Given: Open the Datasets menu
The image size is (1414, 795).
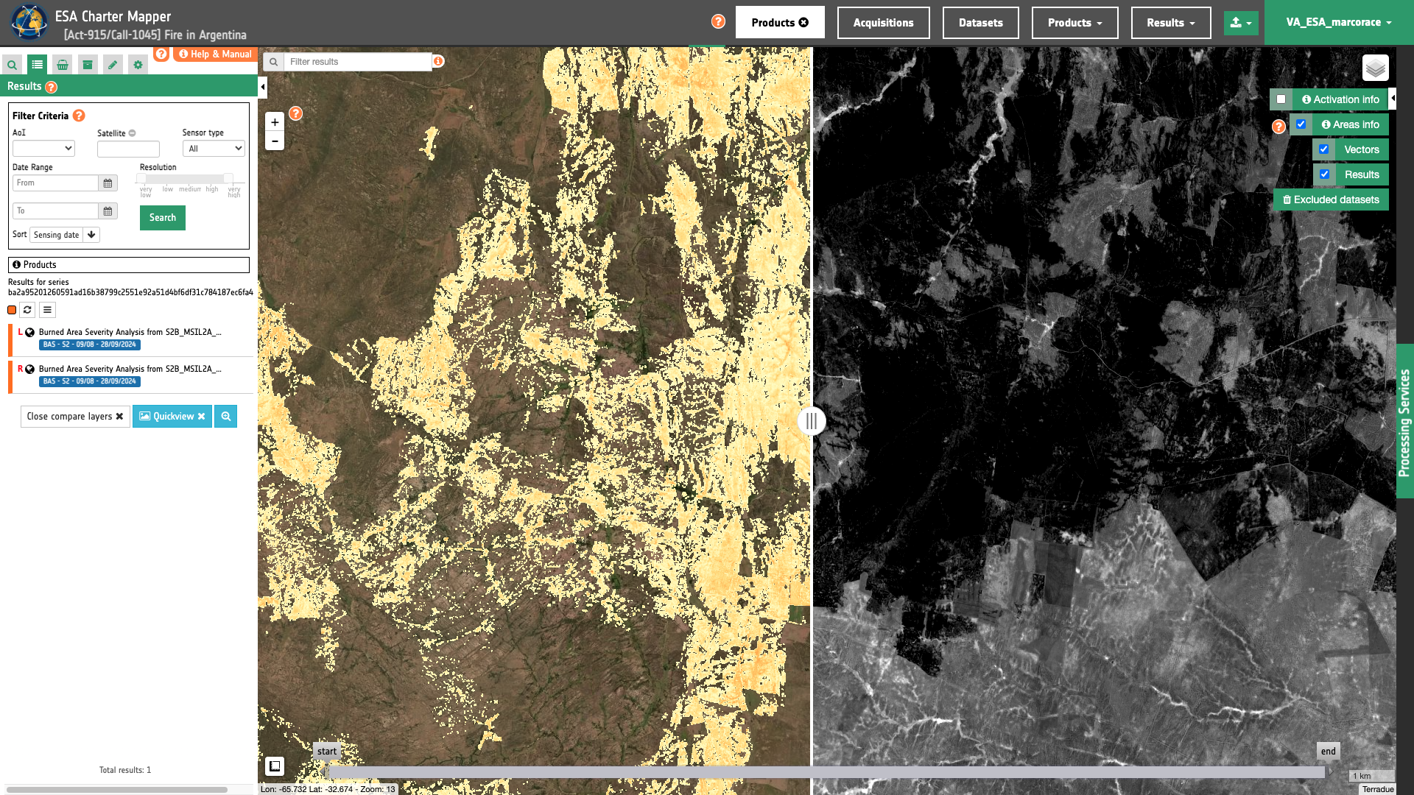Looking at the screenshot, I should (x=980, y=23).
